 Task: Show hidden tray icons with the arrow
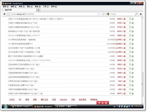pyautogui.click(x=117, y=106)
